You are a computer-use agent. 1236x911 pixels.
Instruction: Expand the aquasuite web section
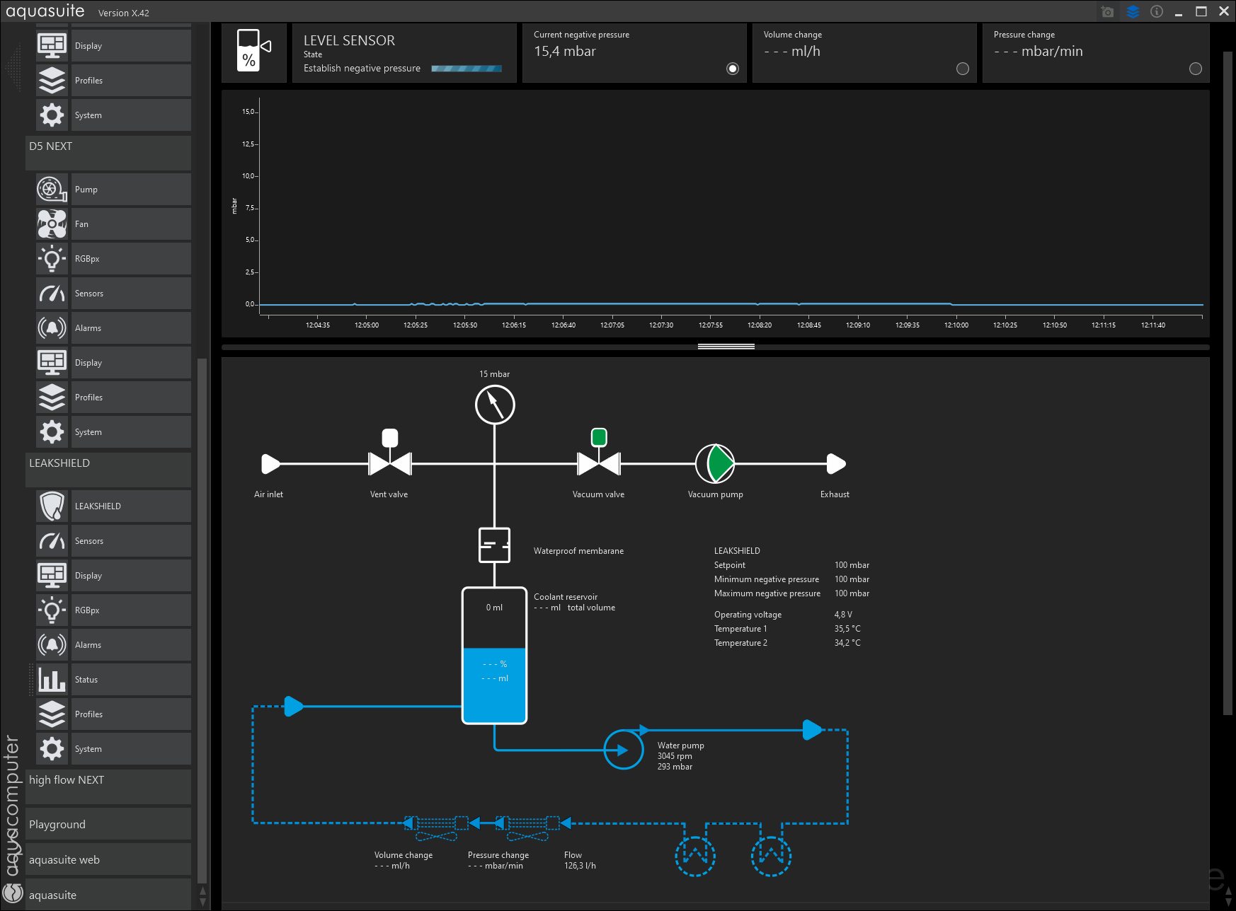pos(108,859)
